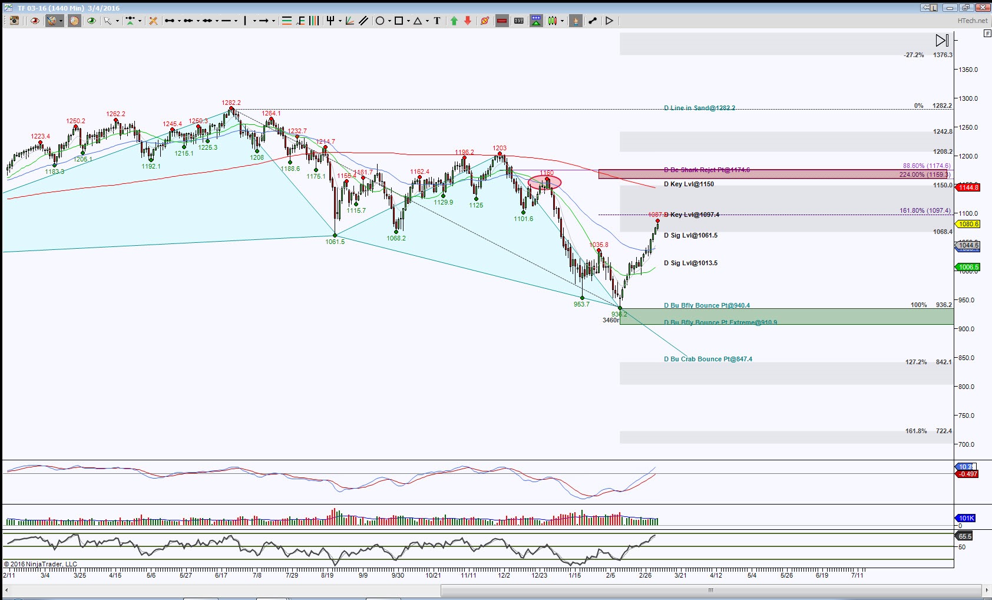This screenshot has height=600, width=992.
Task: Select the Fibonacci retracement tool
Action: pos(301,21)
